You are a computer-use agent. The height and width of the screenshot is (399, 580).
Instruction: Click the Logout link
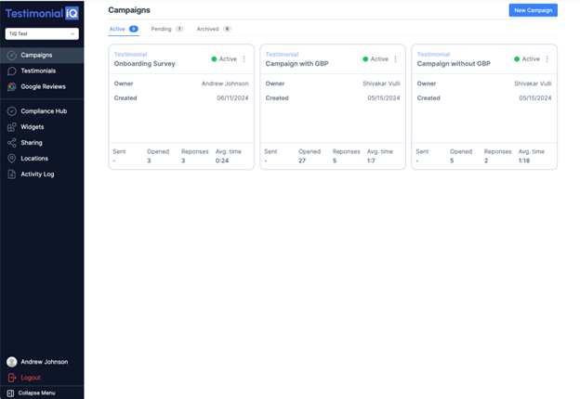point(31,378)
